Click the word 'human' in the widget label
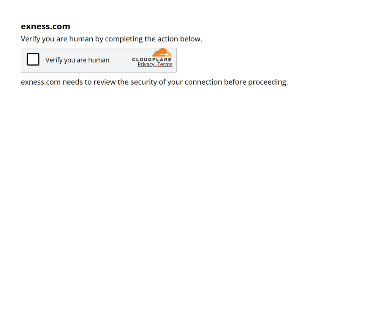Viewport: 389px width, 311px height. [x=99, y=60]
